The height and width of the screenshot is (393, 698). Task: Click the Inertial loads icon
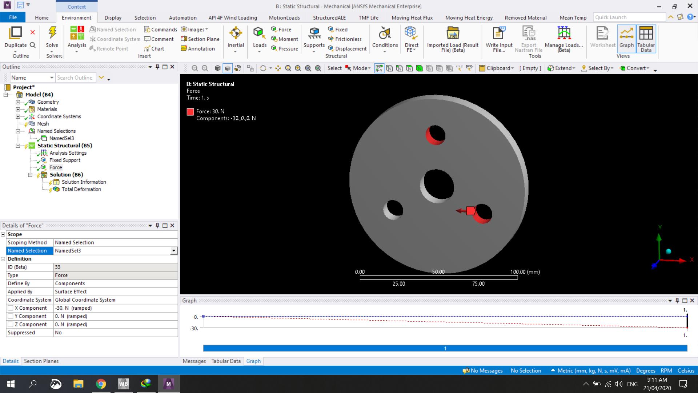tap(236, 33)
